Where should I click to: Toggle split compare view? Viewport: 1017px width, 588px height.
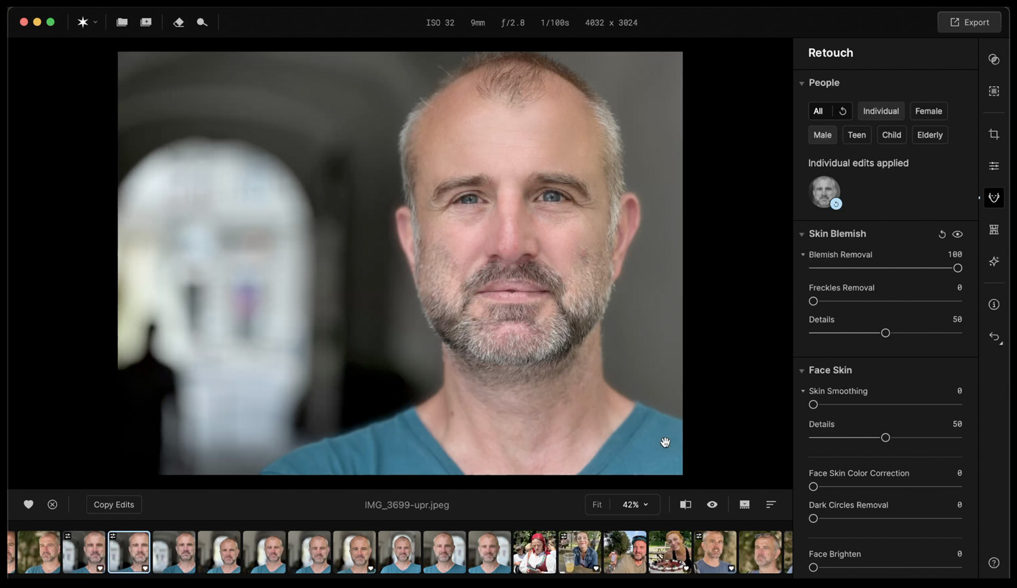685,505
